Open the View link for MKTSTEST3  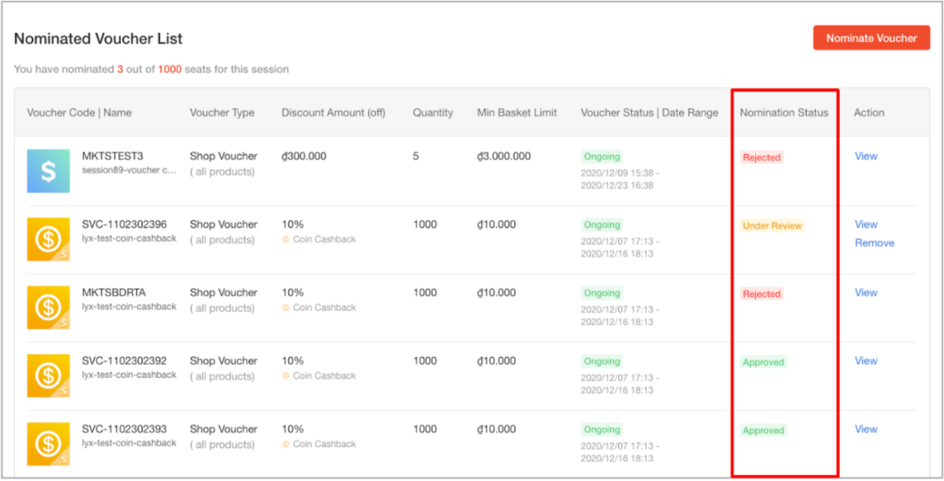click(865, 156)
